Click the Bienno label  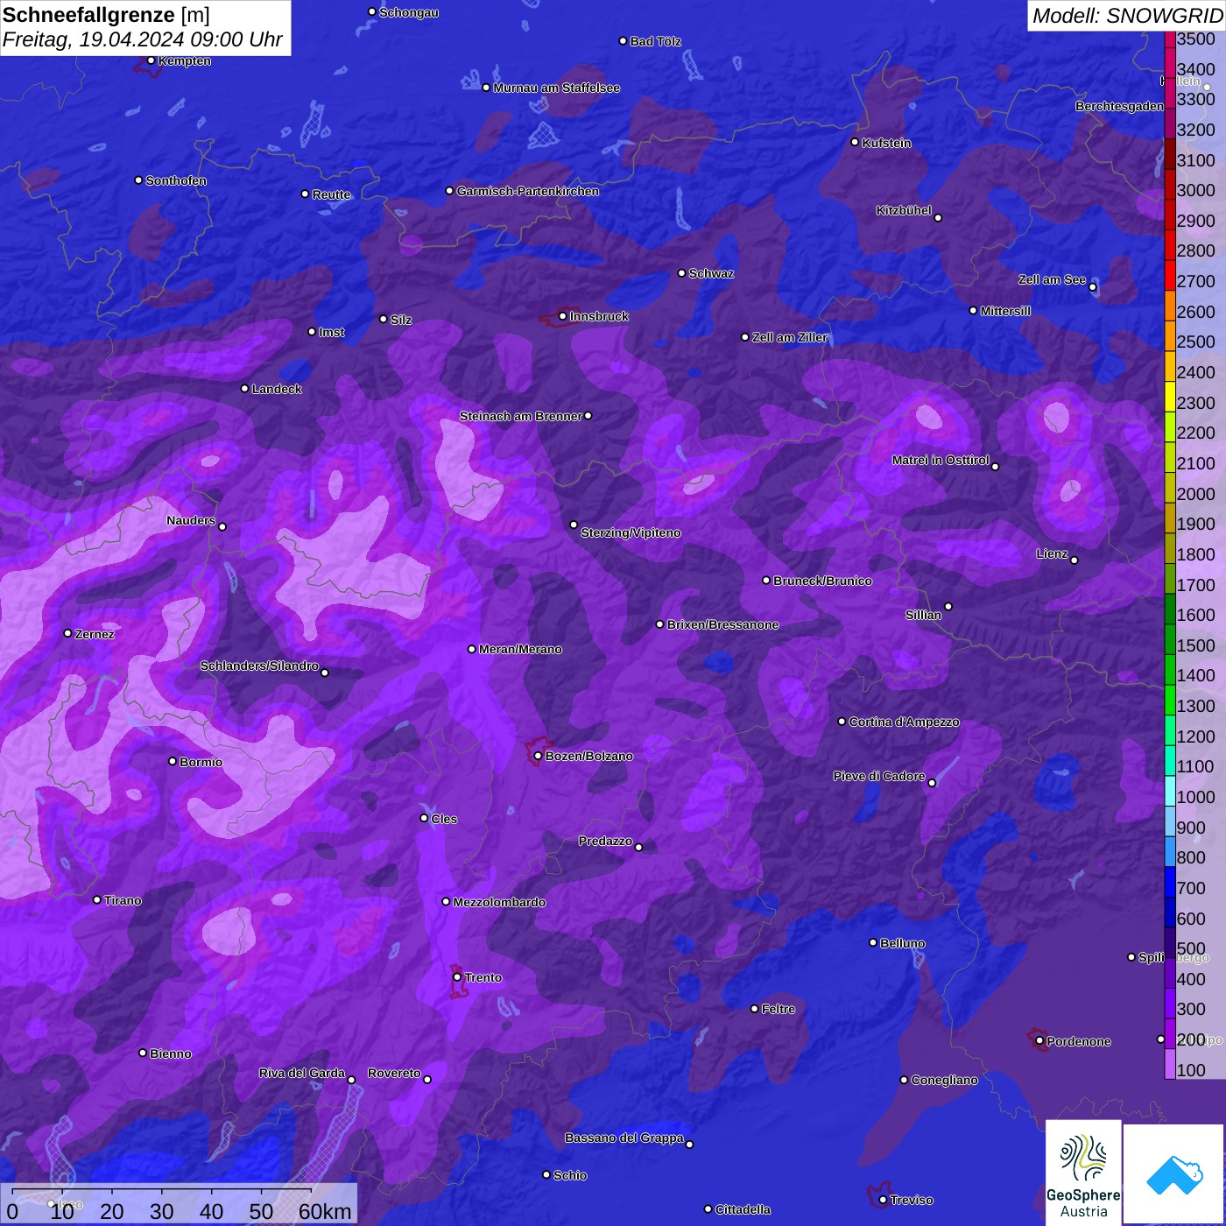point(171,1053)
